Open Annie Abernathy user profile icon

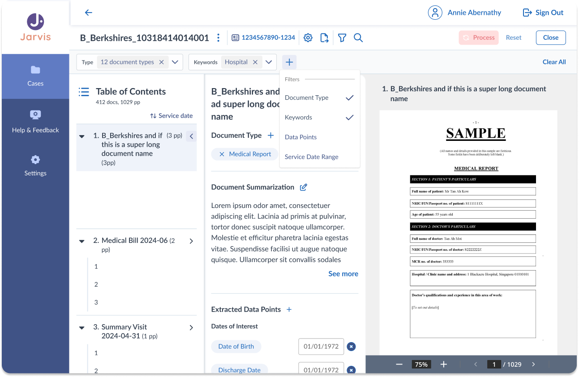point(435,13)
